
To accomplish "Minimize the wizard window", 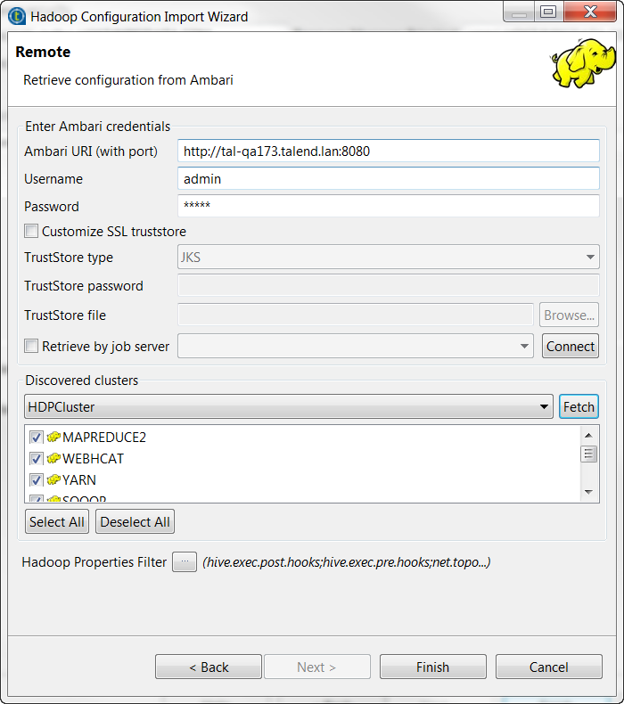I will (x=519, y=12).
